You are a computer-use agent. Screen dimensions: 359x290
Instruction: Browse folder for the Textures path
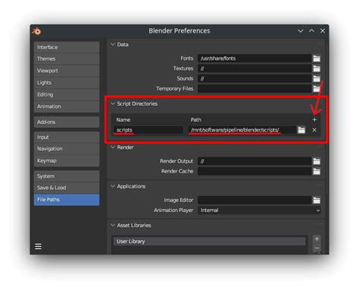coord(317,69)
